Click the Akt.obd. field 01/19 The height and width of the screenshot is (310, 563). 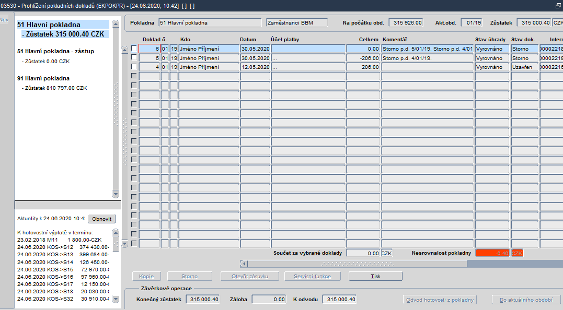click(472, 22)
